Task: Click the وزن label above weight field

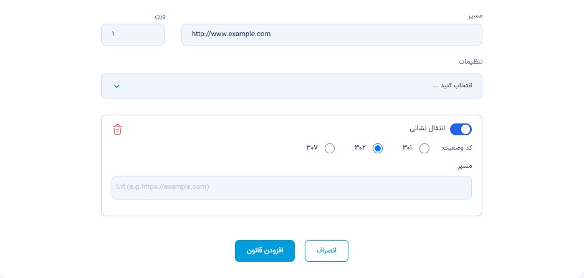Action: pos(160,16)
